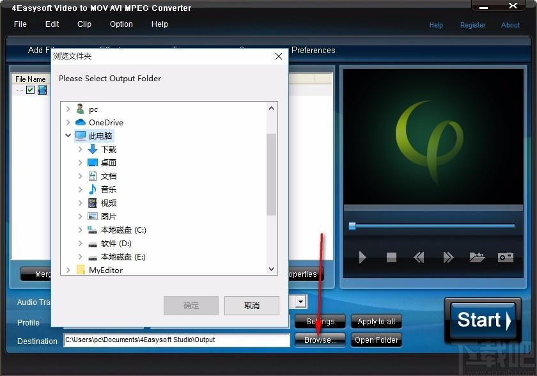
Task: Open the File menu
Action: (20, 24)
